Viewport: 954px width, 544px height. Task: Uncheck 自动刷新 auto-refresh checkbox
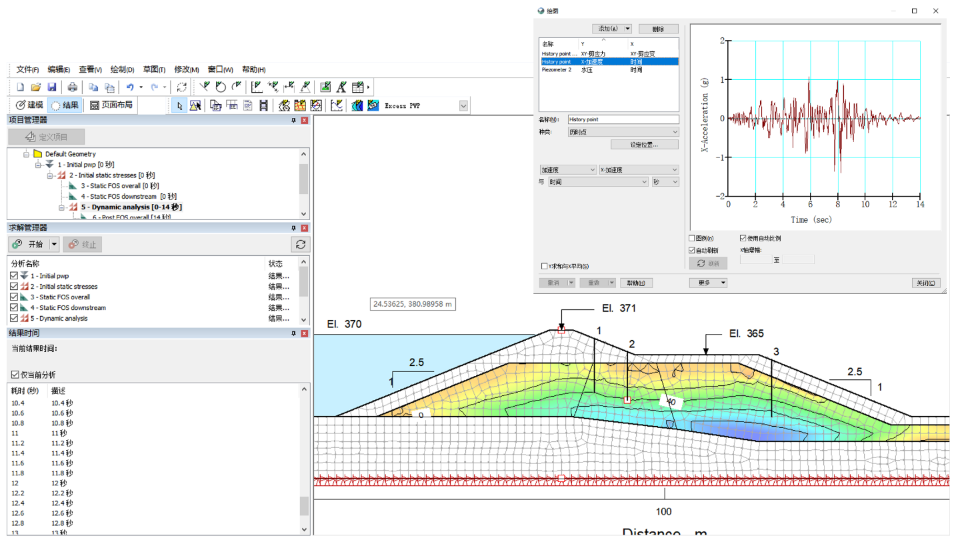(692, 250)
